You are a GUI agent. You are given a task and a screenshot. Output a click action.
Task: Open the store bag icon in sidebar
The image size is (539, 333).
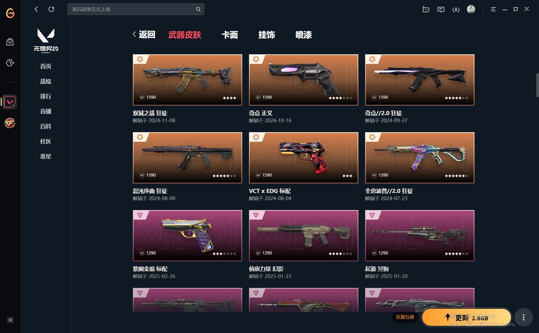pos(10,42)
